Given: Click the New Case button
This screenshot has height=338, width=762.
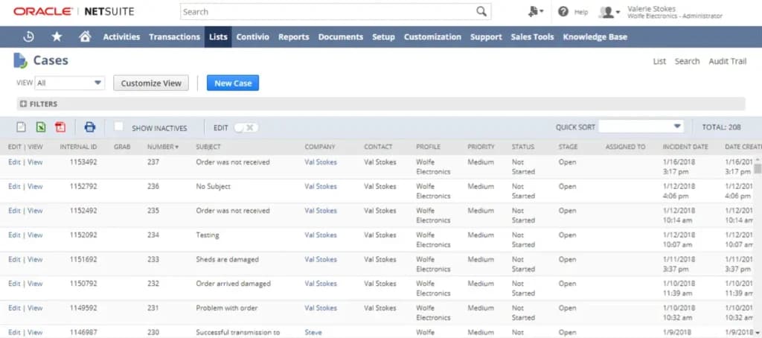Looking at the screenshot, I should [233, 83].
